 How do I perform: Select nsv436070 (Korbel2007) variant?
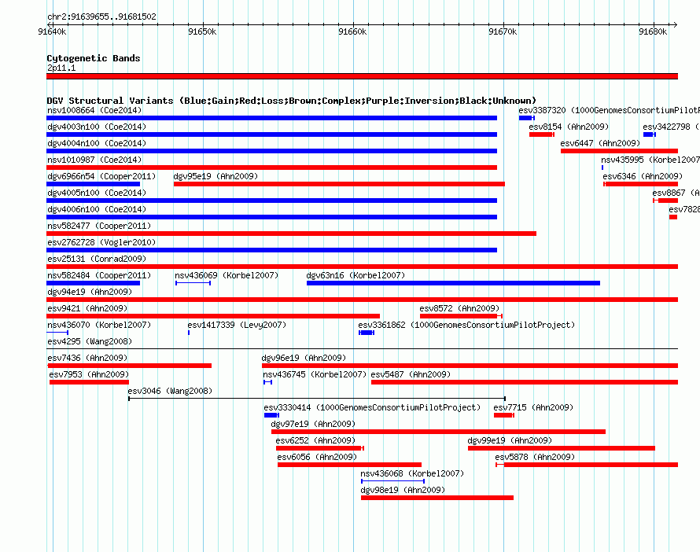click(57, 333)
